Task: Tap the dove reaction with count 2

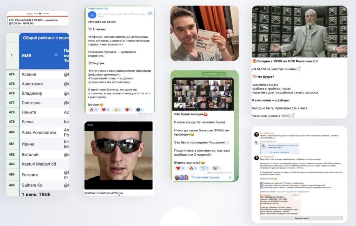Action: click(x=204, y=168)
